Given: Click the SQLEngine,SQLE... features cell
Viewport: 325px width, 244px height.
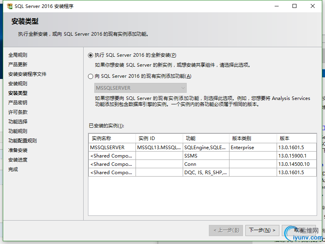Looking at the screenshot, I should [206, 147].
